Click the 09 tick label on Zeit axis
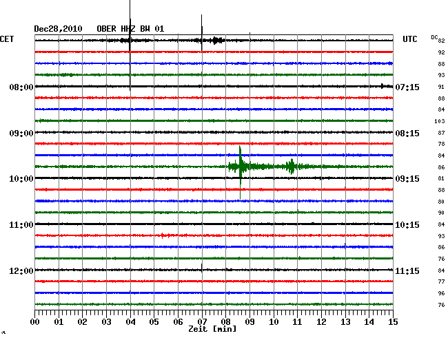Screen dimensions: 448x340 tap(250, 321)
